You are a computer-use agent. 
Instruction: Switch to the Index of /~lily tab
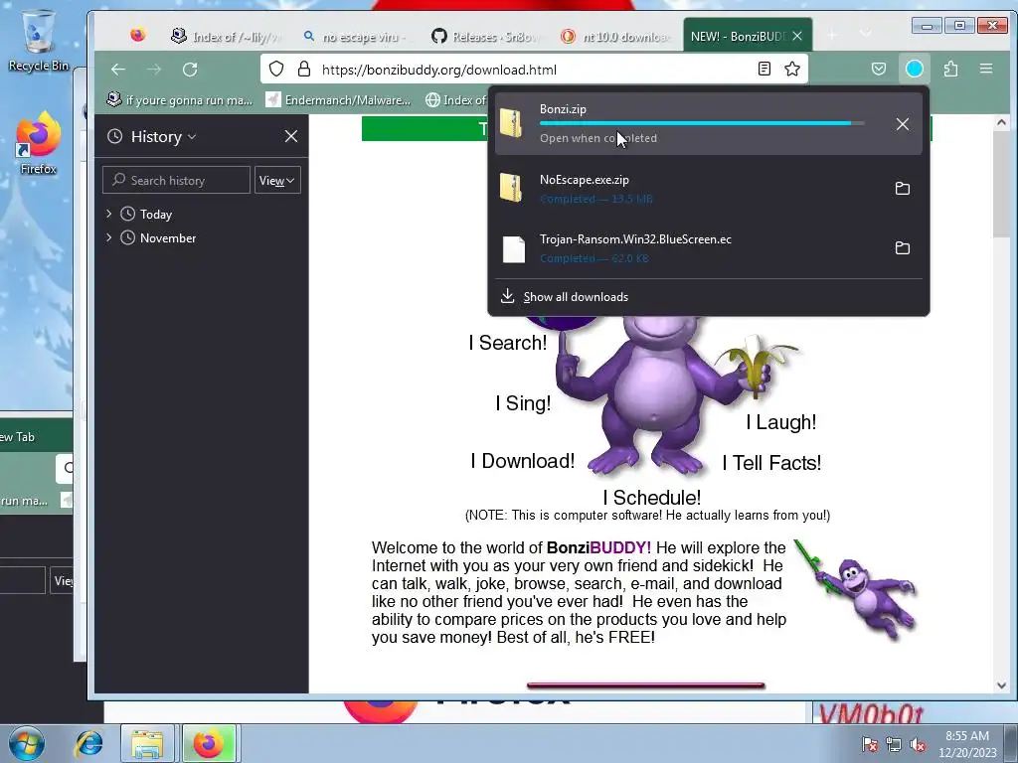226,37
